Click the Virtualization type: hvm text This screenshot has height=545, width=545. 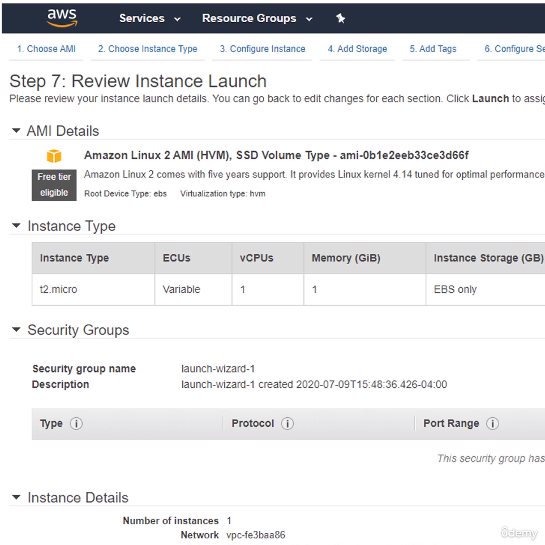[223, 193]
